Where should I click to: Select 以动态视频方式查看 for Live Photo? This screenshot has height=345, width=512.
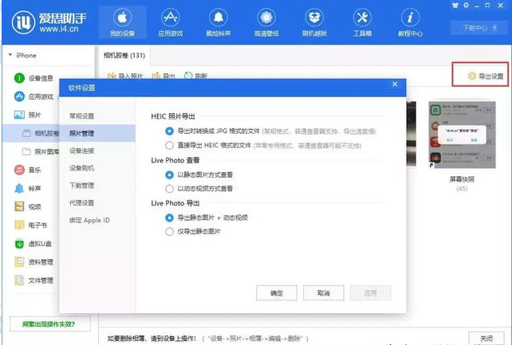click(169, 189)
